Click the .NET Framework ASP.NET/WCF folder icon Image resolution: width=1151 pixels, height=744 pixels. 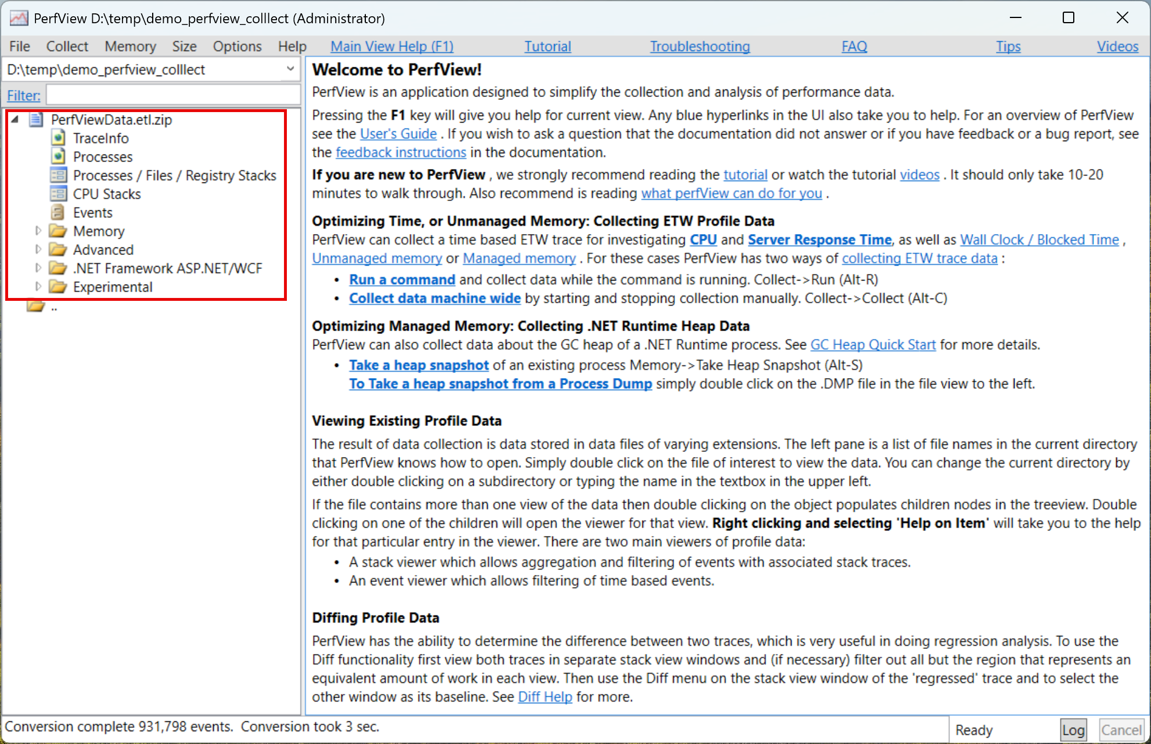[x=58, y=268]
